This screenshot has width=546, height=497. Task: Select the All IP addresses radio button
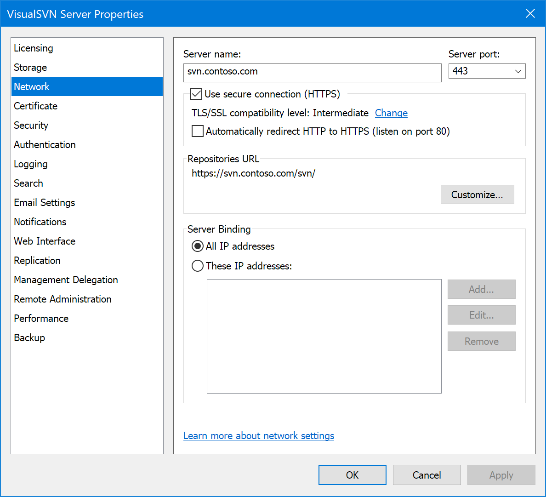point(198,246)
